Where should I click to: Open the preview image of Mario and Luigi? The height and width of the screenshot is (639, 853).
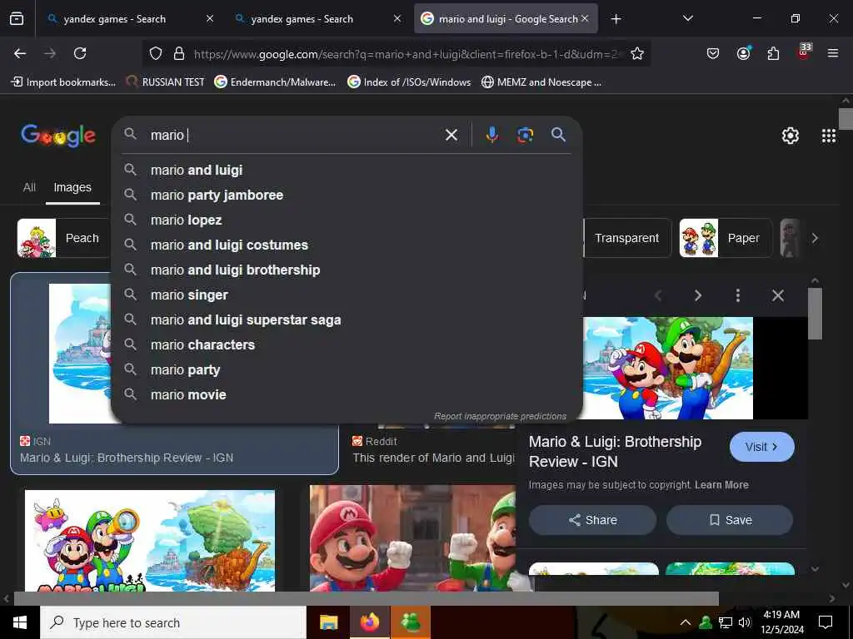click(x=668, y=368)
